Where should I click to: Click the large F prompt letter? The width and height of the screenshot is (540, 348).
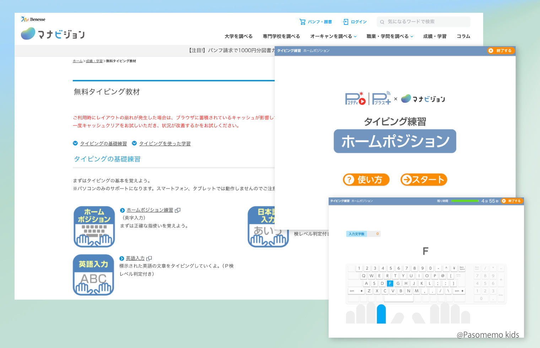(x=426, y=251)
